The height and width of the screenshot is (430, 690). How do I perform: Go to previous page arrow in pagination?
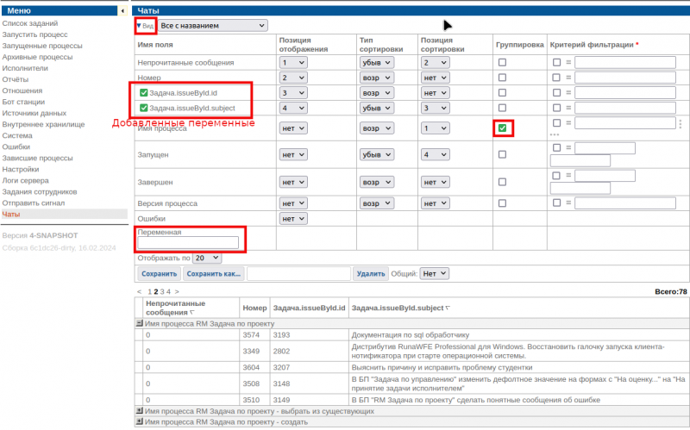(140, 292)
